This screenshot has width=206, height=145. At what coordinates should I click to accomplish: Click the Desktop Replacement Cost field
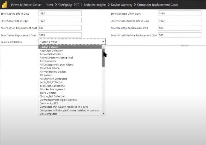click(180, 28)
